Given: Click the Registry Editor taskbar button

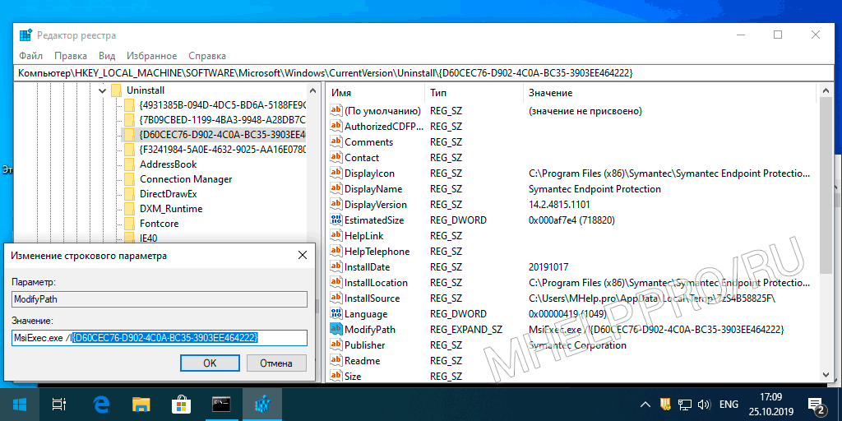Looking at the screenshot, I should 262,405.
